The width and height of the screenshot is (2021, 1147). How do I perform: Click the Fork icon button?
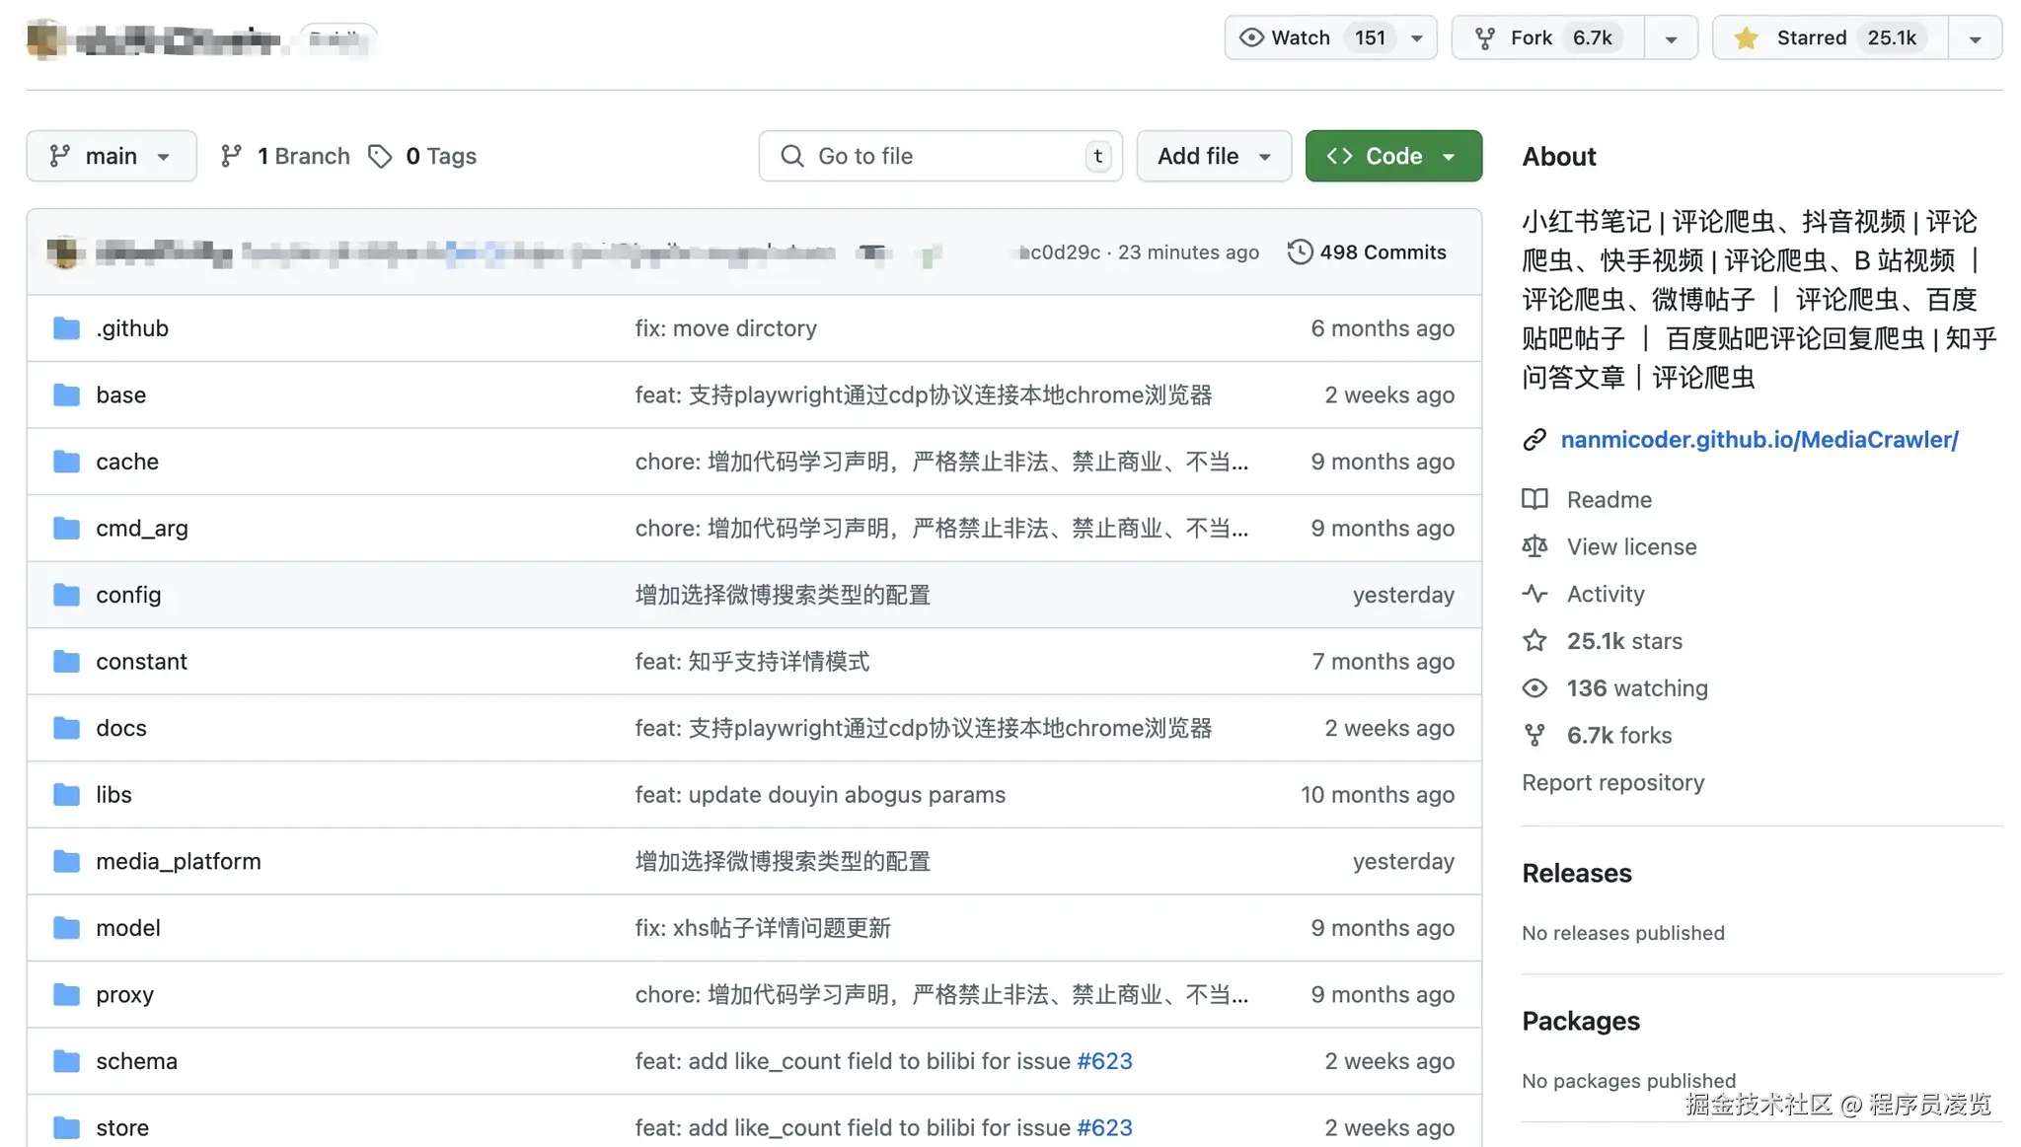(x=1484, y=37)
